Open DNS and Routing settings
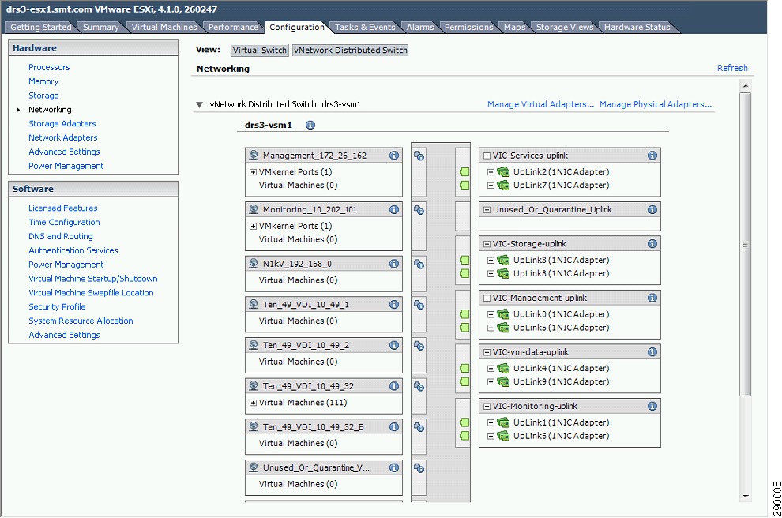782x518 pixels. click(60, 237)
